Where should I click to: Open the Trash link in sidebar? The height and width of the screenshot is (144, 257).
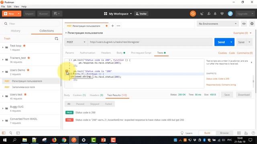click(7, 38)
